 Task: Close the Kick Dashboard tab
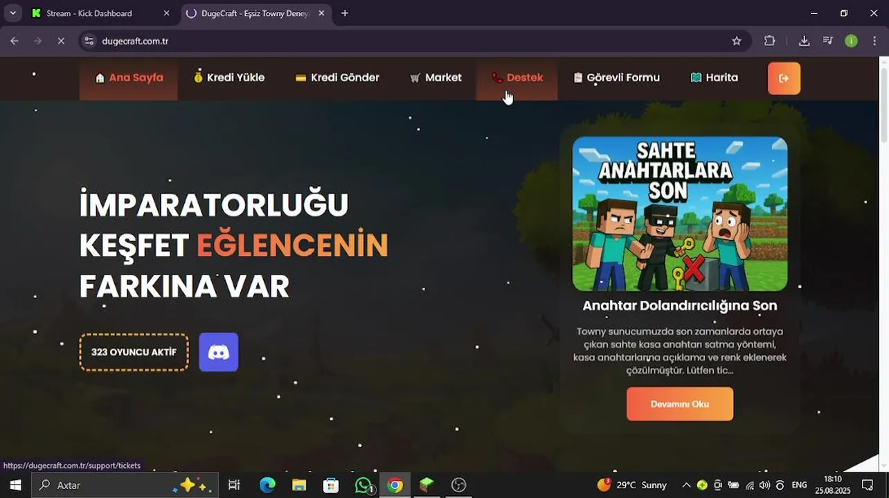(x=166, y=13)
